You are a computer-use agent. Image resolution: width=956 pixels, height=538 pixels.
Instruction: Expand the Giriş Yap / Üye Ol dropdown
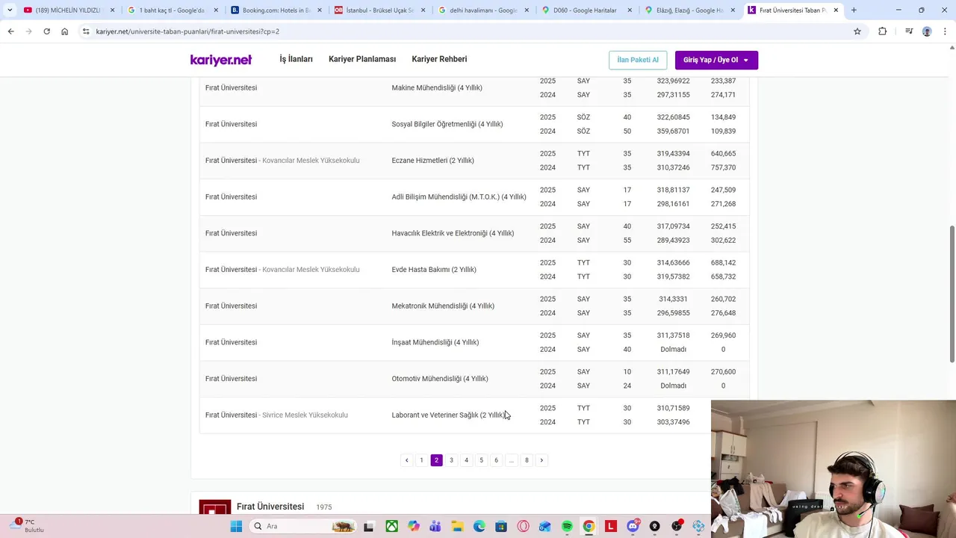click(716, 60)
